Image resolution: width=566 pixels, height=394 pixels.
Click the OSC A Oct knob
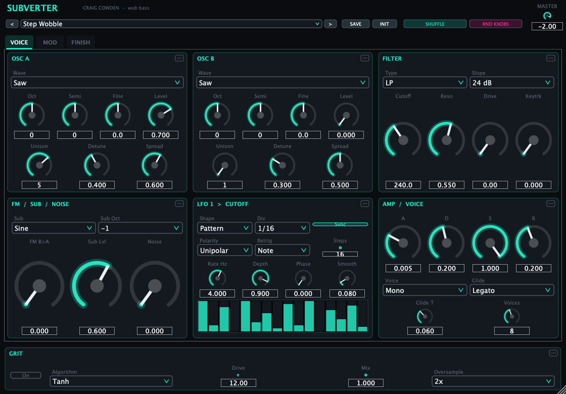click(32, 115)
